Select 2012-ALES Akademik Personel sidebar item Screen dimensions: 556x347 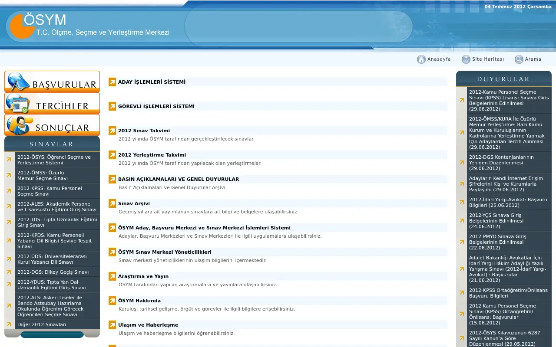coord(57,207)
